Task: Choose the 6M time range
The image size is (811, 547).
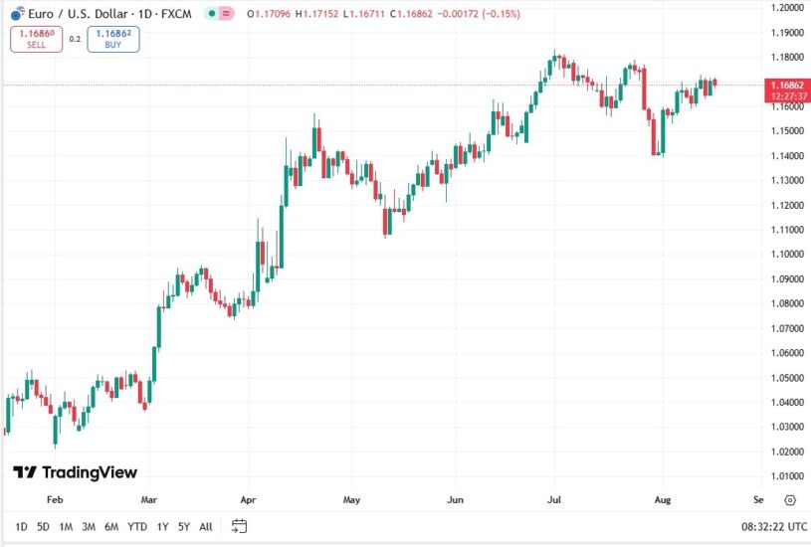Action: pyautogui.click(x=111, y=526)
